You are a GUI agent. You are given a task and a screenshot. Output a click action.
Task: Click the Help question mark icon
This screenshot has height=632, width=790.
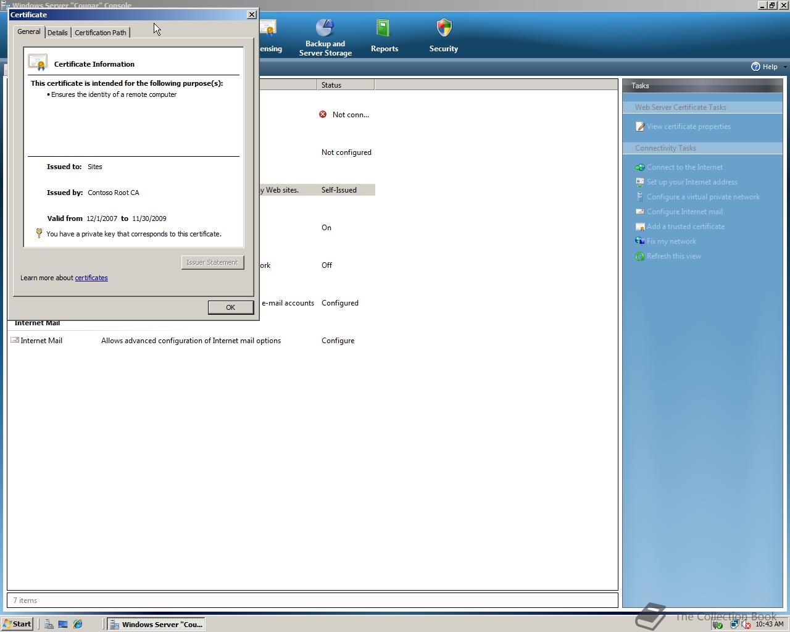[x=755, y=67]
